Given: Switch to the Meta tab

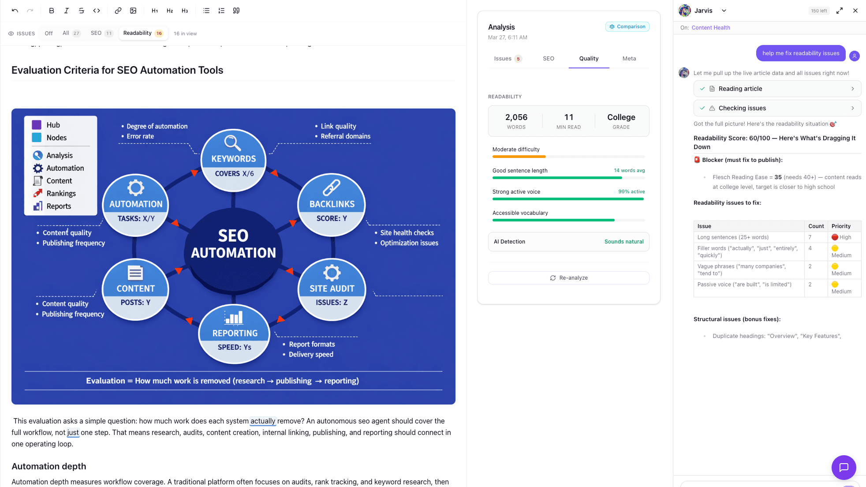Looking at the screenshot, I should [629, 58].
